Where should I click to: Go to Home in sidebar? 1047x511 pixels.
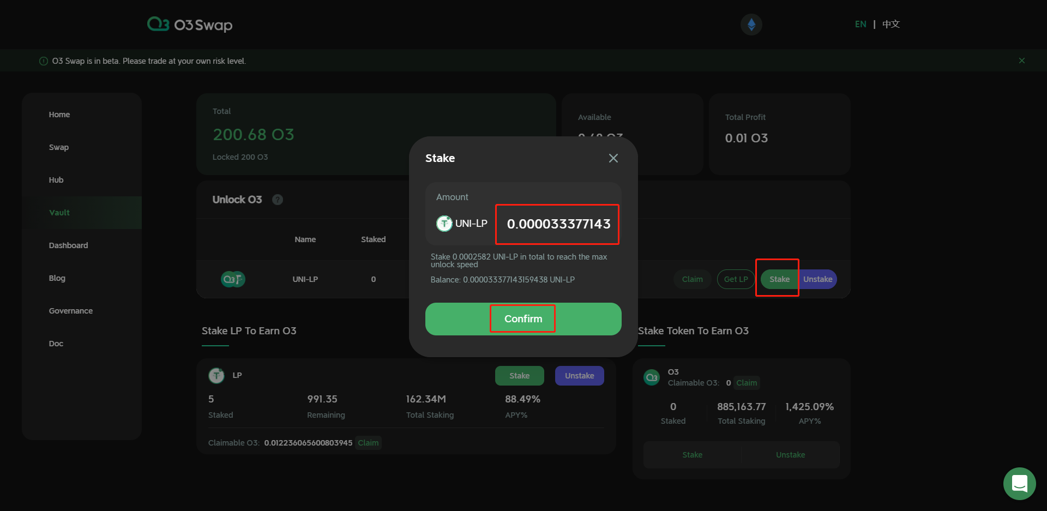tap(59, 115)
